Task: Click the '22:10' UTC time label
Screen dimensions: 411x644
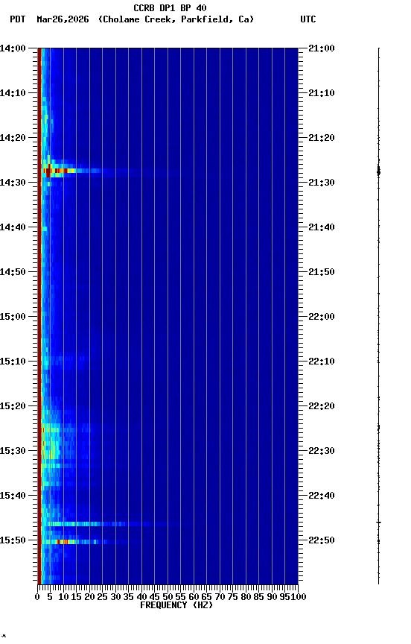Action: coord(322,362)
